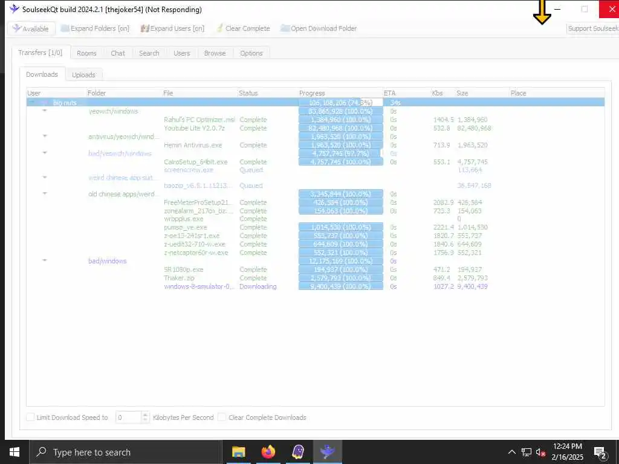
Task: Open the Chat tab
Action: tap(118, 53)
